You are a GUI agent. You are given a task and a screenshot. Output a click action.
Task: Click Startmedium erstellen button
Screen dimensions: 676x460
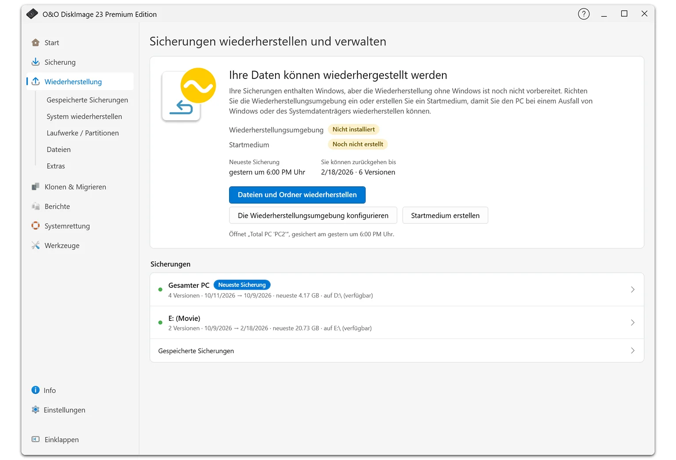445,215
